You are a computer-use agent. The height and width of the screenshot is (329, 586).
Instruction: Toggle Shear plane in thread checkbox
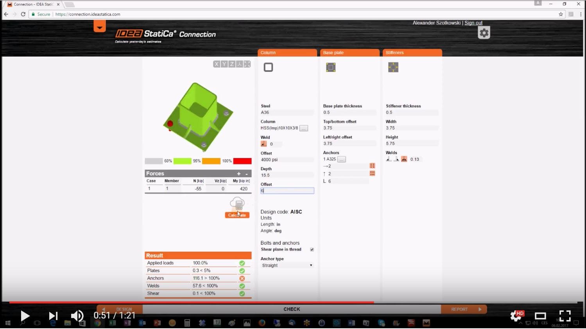[312, 249]
